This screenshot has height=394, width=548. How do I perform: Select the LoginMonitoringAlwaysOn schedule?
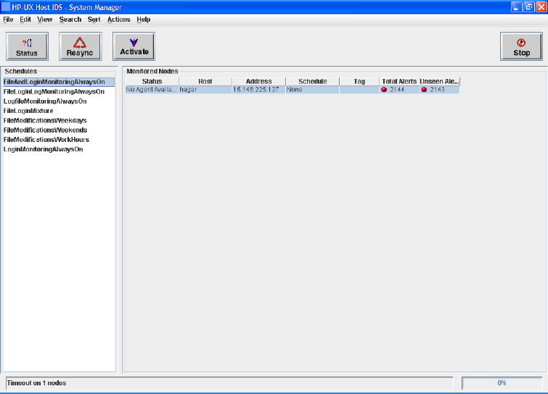click(43, 149)
